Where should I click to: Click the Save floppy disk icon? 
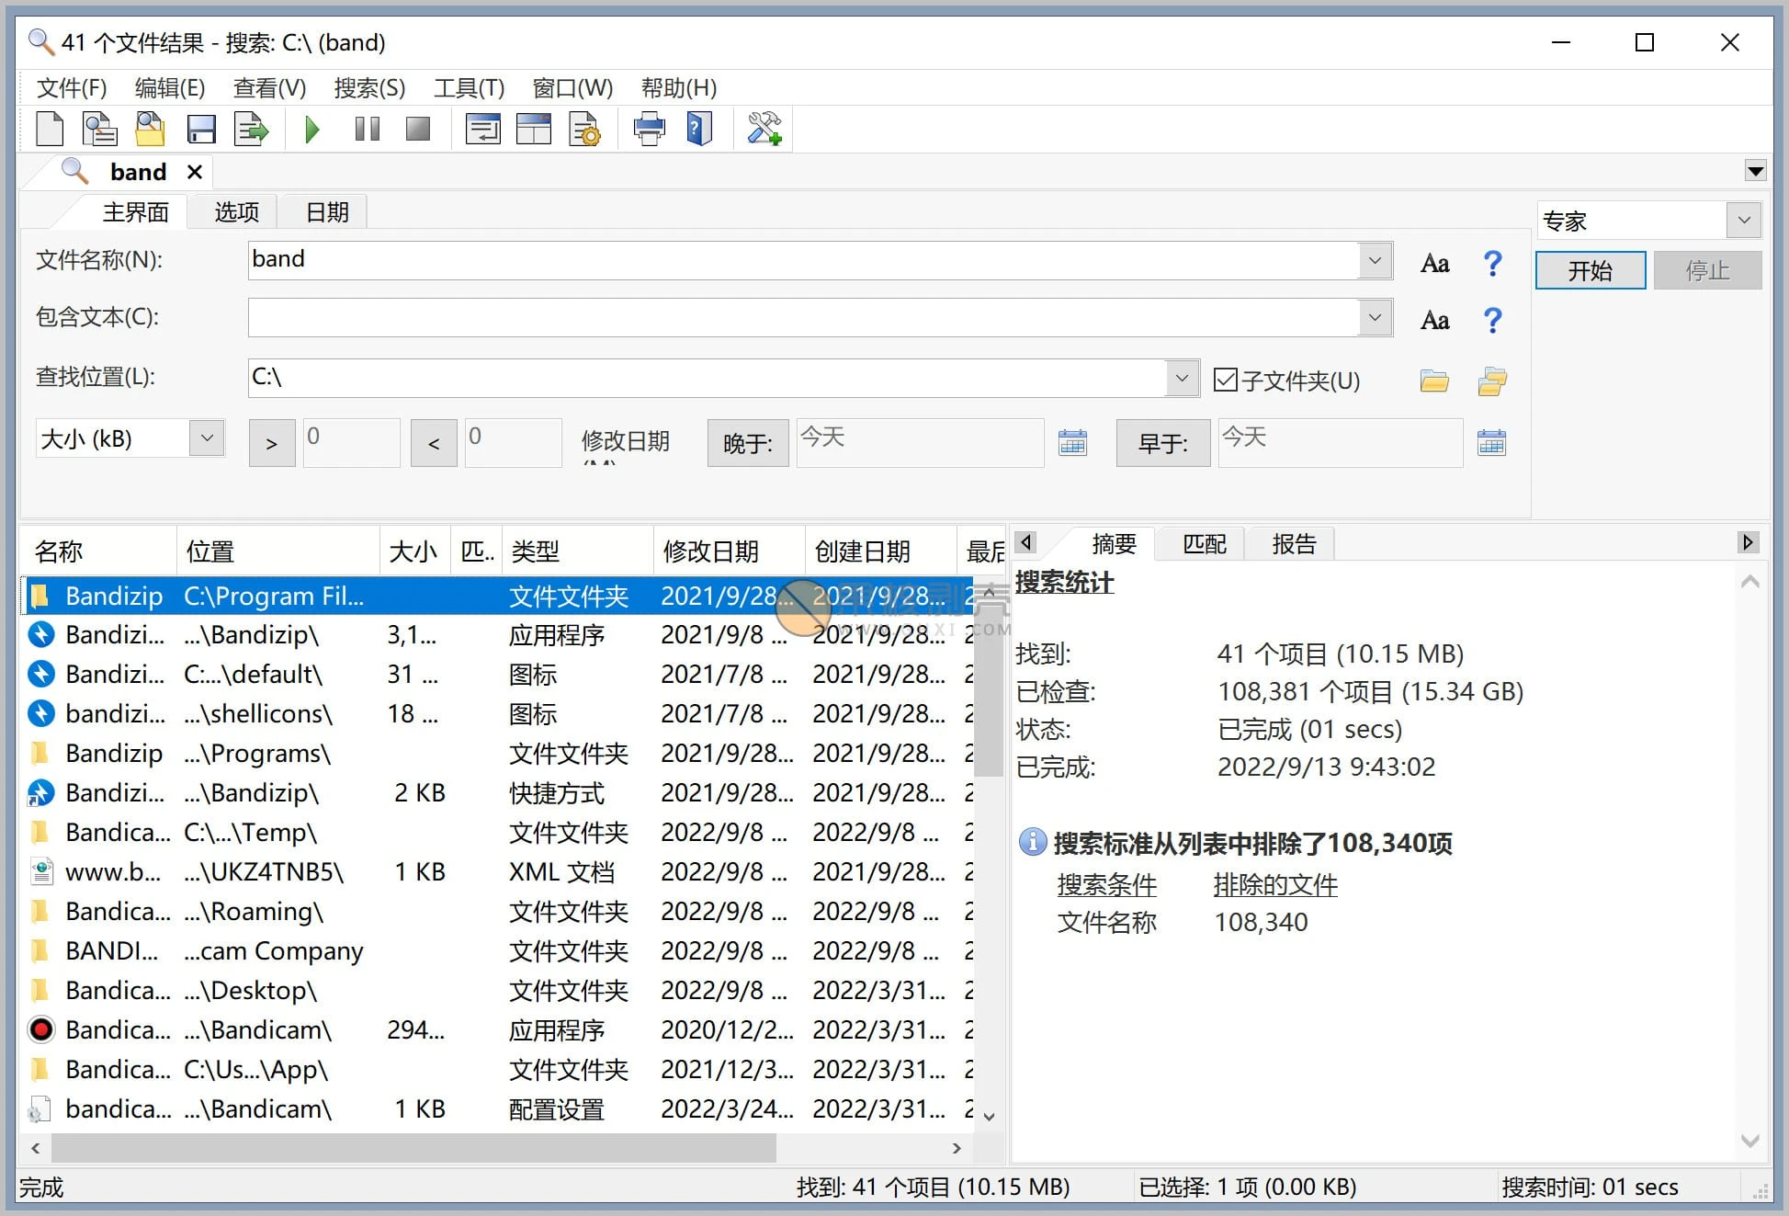[201, 129]
